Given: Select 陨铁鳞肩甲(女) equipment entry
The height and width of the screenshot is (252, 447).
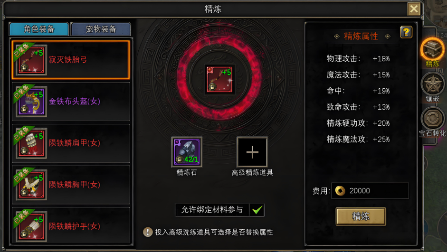Looking at the screenshot, I should [x=71, y=143].
